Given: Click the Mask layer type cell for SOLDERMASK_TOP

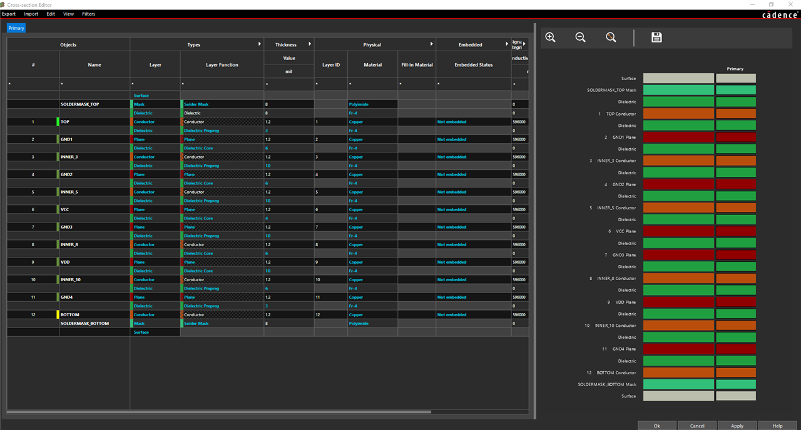Looking at the screenshot, I should click(155, 104).
